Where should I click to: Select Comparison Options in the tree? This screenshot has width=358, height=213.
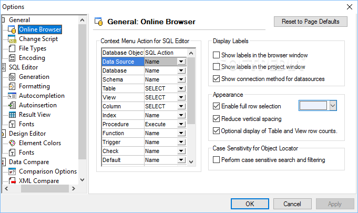coord(47,171)
